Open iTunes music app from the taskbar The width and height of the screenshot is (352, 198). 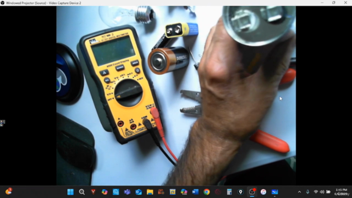(x=263, y=192)
